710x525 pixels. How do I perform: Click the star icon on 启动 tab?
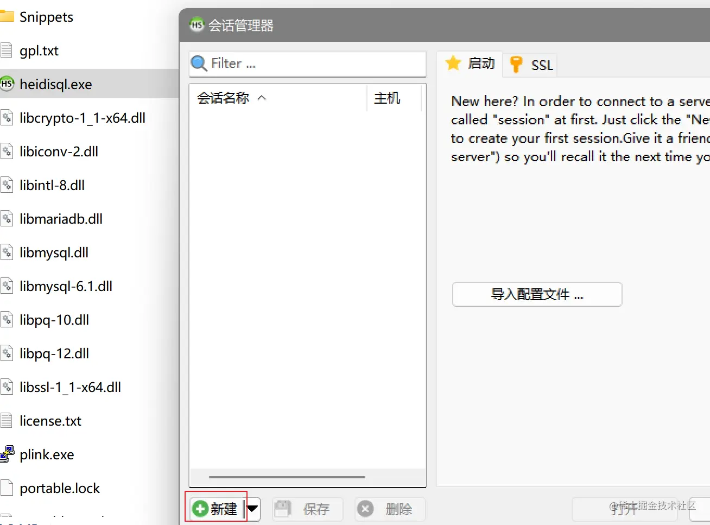453,64
